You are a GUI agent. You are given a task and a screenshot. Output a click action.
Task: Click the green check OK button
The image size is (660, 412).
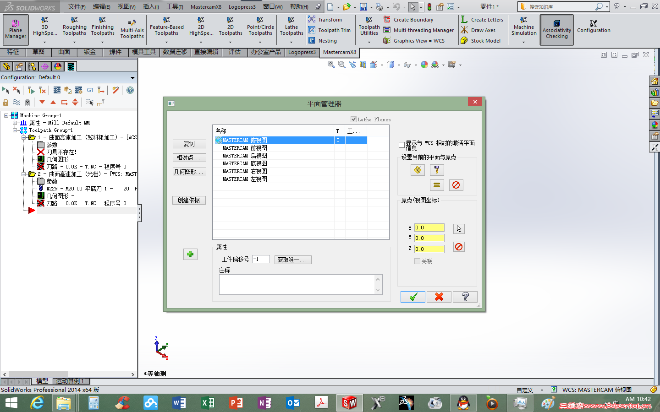click(413, 297)
